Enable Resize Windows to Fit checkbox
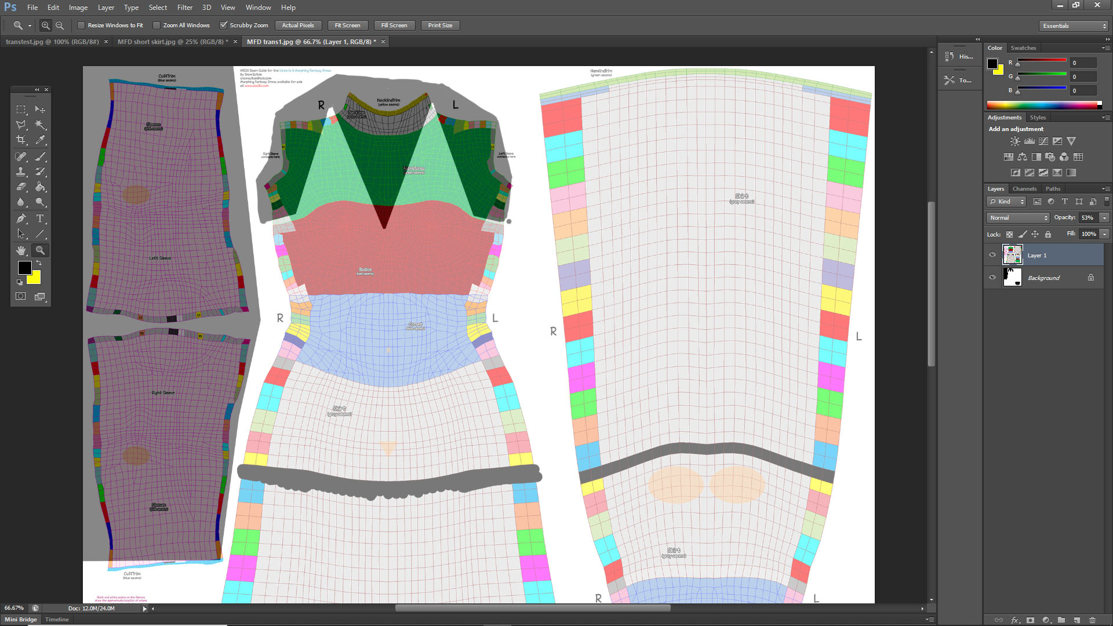Screen dimensions: 1113x626 pos(81,26)
